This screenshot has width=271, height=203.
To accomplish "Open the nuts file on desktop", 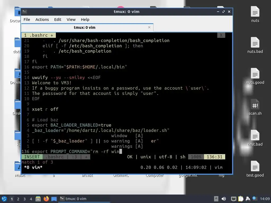I will (255, 14).
